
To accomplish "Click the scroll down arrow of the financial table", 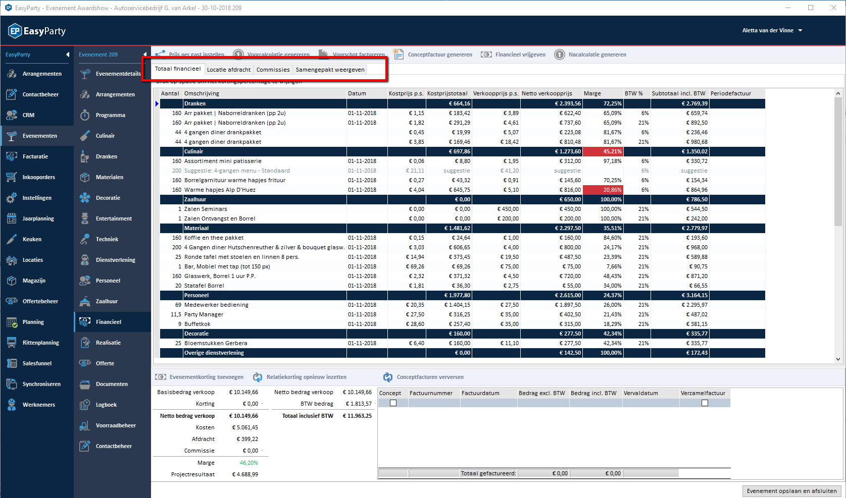I will pos(838,359).
